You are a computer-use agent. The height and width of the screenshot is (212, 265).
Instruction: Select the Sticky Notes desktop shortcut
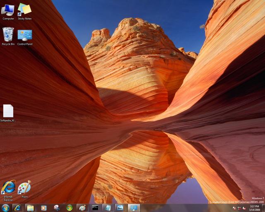24,10
